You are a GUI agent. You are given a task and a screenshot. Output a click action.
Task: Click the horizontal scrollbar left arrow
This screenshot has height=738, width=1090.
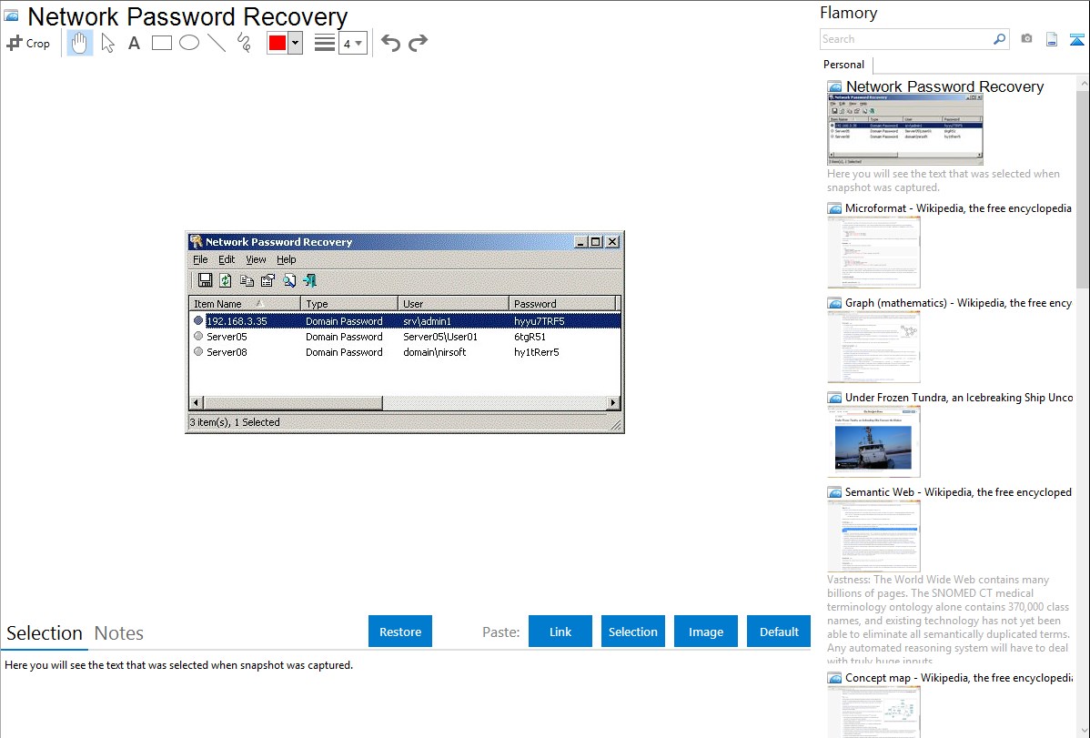tap(196, 403)
